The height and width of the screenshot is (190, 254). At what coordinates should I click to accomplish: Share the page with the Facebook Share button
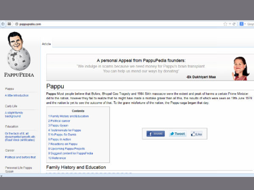click(155, 134)
